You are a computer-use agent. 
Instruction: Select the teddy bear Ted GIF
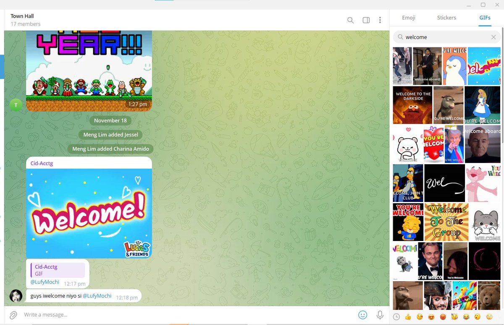(489, 296)
